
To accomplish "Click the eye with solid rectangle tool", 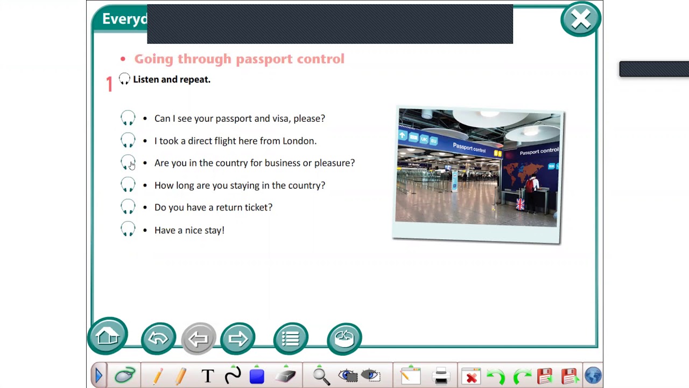I will click(x=347, y=376).
